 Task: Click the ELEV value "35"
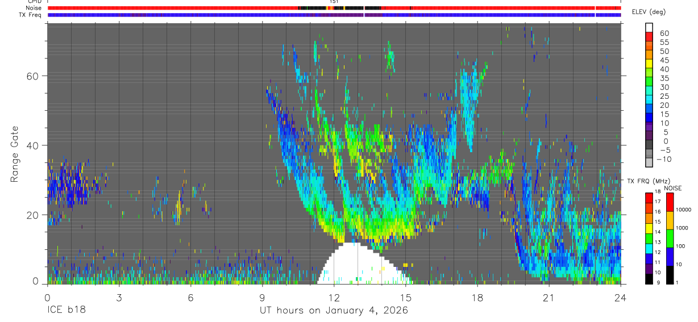click(664, 78)
